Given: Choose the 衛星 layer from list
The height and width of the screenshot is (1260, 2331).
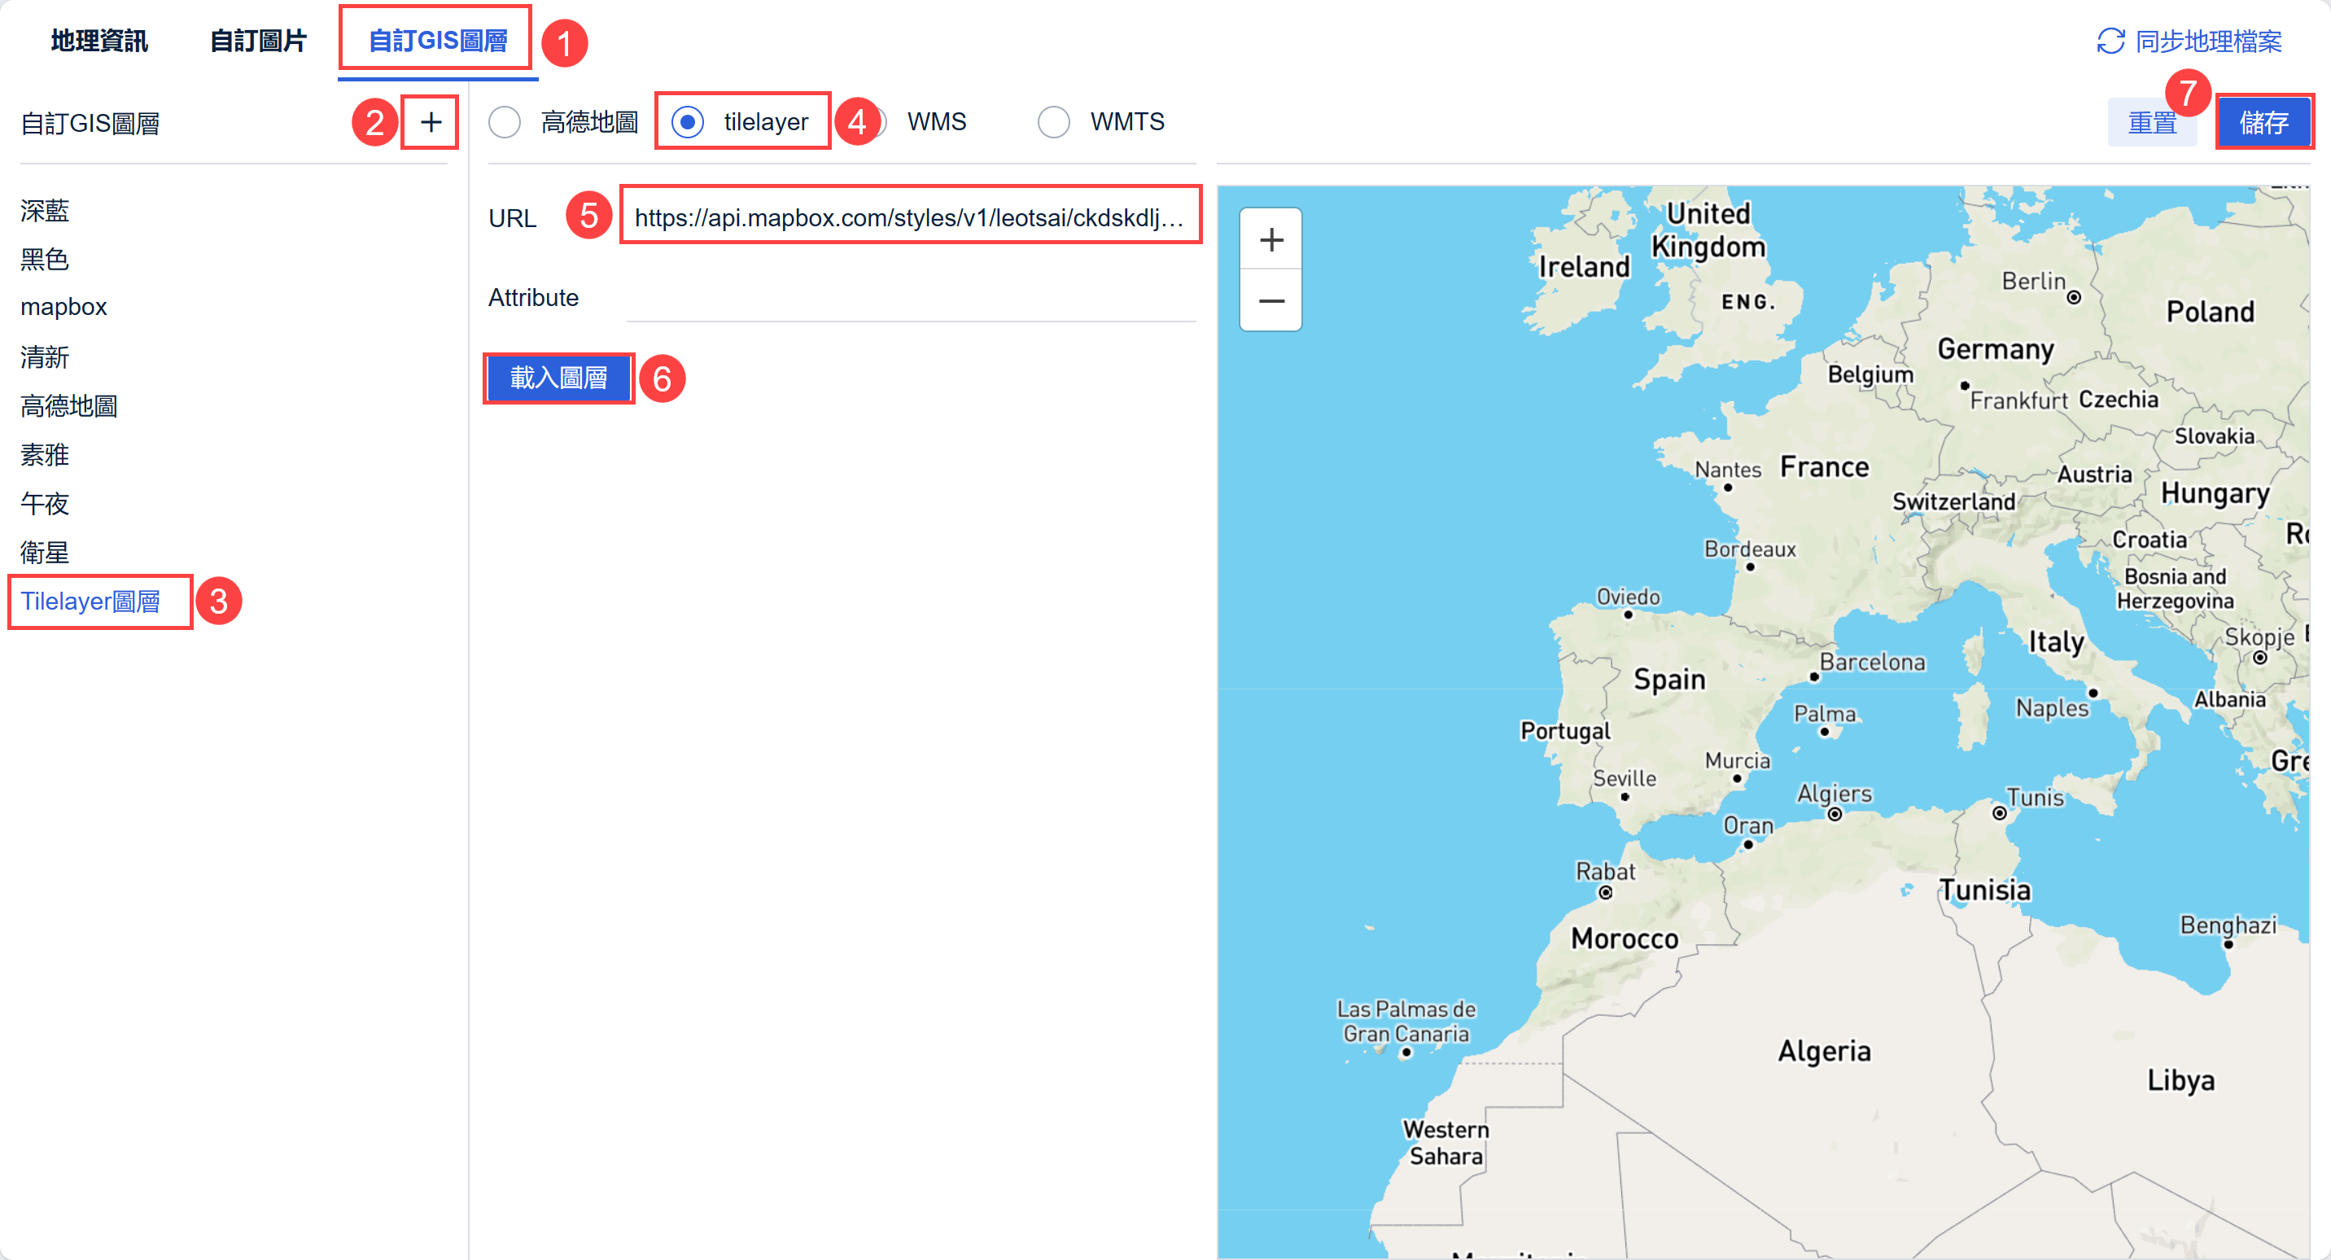Looking at the screenshot, I should (x=46, y=552).
